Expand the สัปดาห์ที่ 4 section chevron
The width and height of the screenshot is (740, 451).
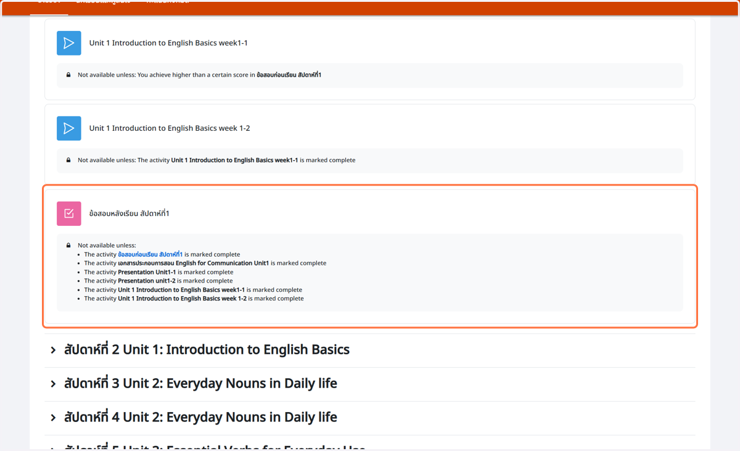point(53,418)
